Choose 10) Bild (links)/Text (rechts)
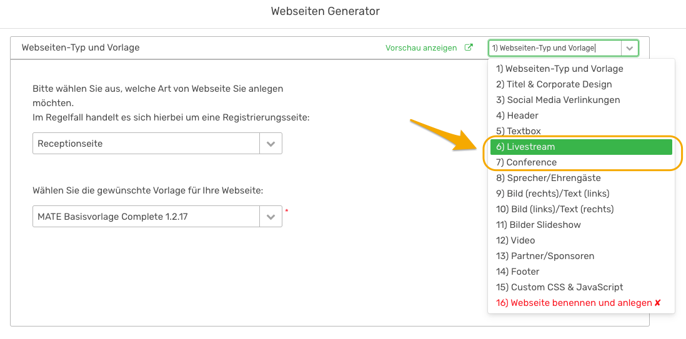Screen dimensions: 686x339 [x=581, y=209]
